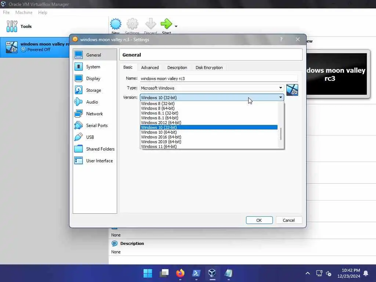This screenshot has width=376, height=282.
Task: Select the Tools icon in VirtualBox Manager
Action: (12, 26)
